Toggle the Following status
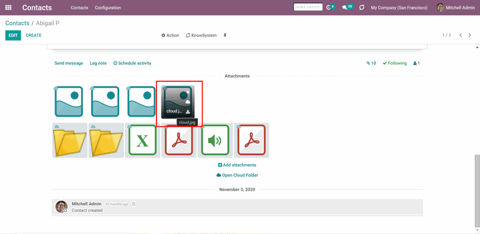The height and width of the screenshot is (234, 480). (x=395, y=63)
